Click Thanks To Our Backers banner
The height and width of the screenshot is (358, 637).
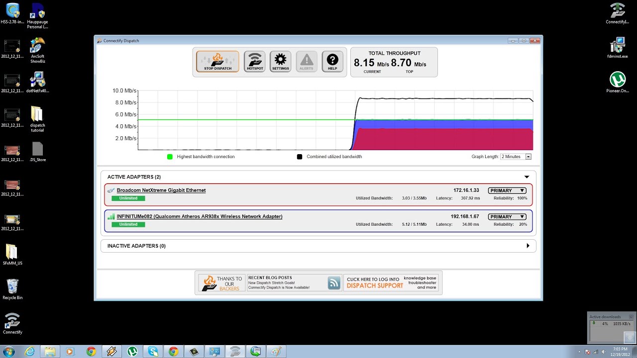pyautogui.click(x=221, y=283)
